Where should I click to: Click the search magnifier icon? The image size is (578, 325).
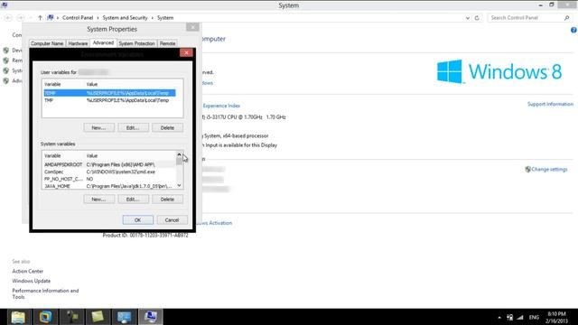pos(567,18)
